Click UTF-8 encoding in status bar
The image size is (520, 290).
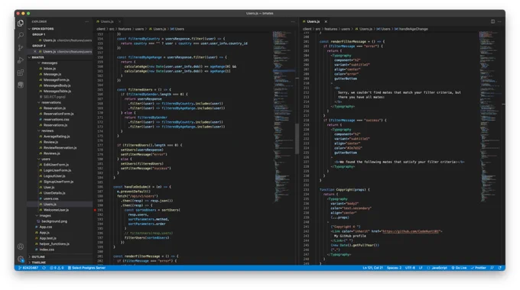(410, 268)
